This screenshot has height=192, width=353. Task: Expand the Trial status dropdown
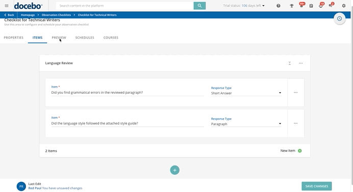(244, 6)
